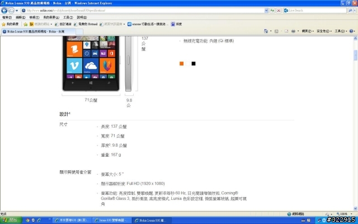
Task: Open the 我的最愛 favorites star button
Action: [x=10, y=24]
